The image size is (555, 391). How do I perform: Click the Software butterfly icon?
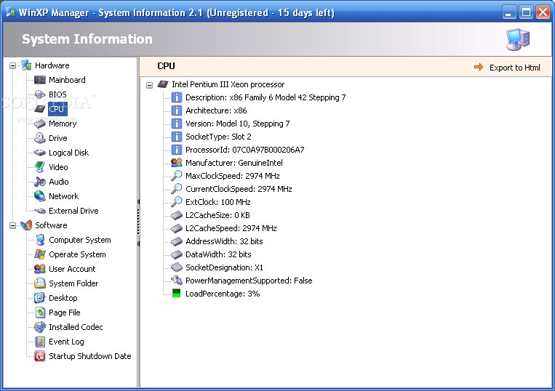pos(26,225)
